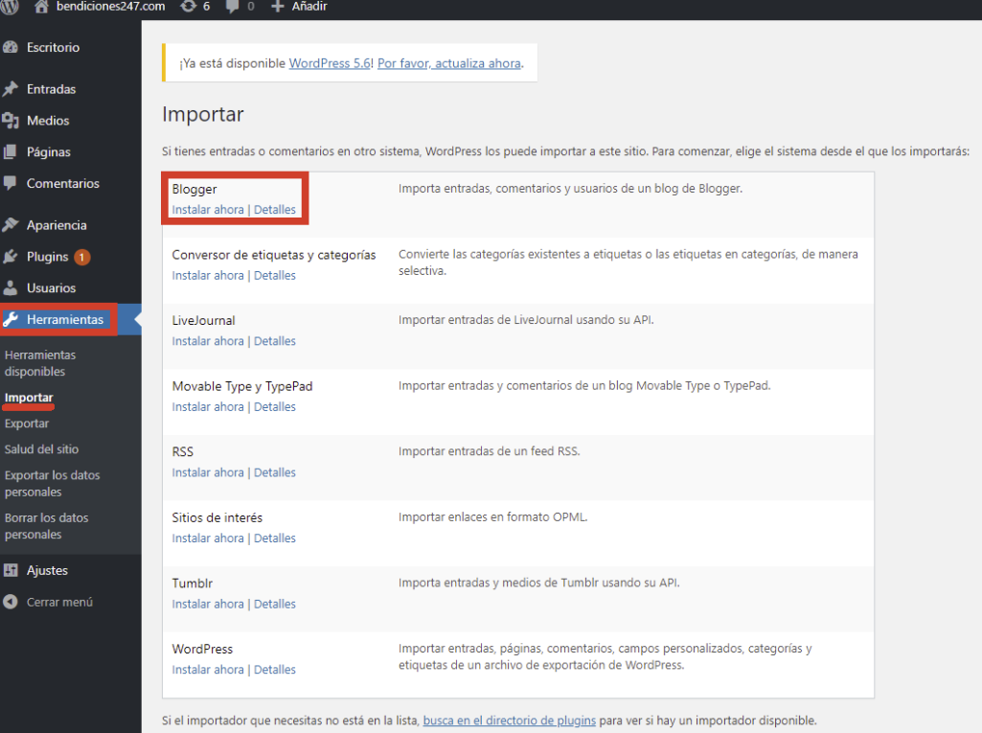Open Detalles for LiveJournal
This screenshot has width=982, height=733.
click(274, 341)
